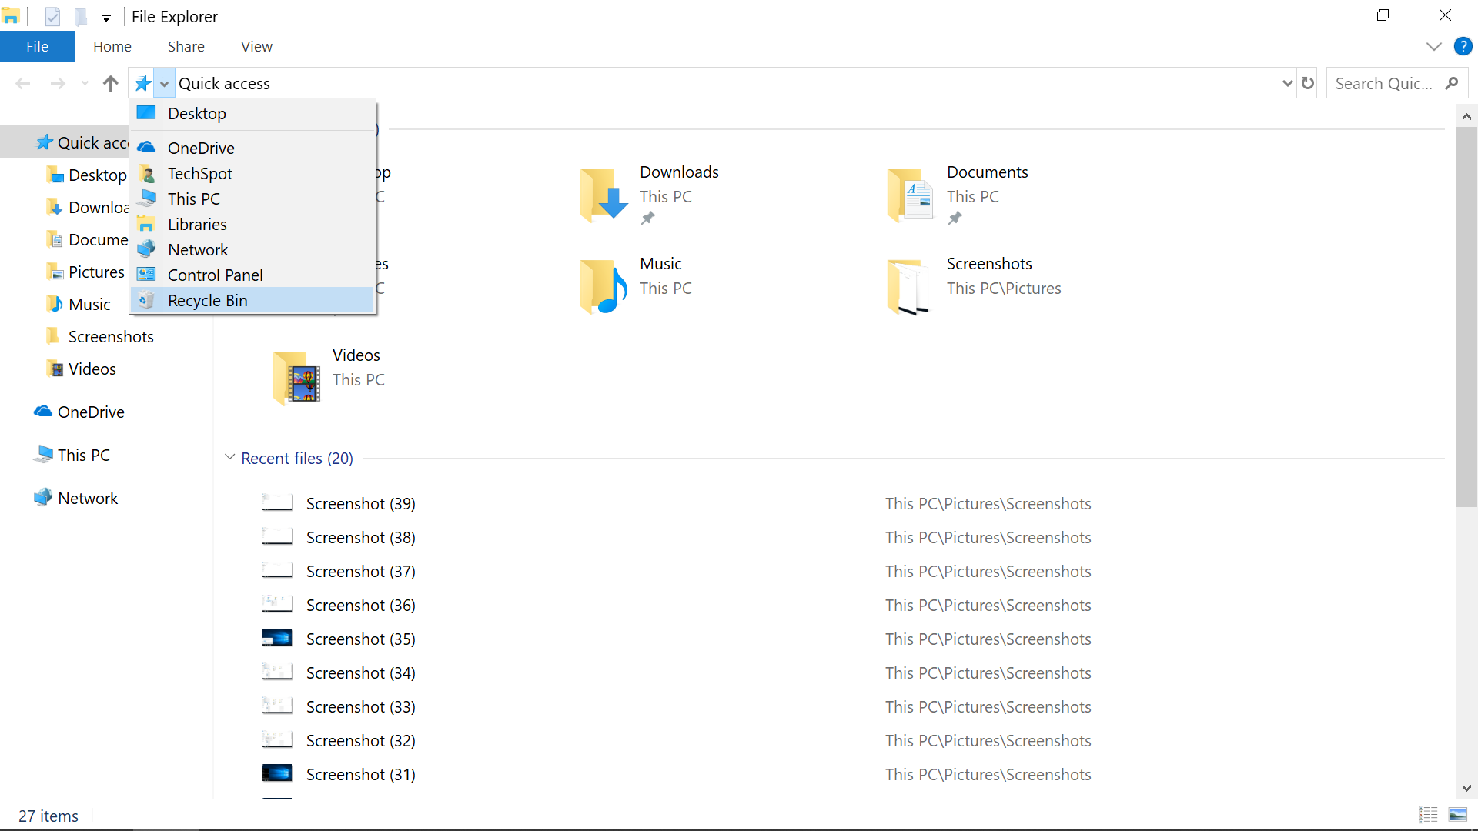The width and height of the screenshot is (1478, 831).
Task: Click the Downloads folder icon
Action: point(604,195)
